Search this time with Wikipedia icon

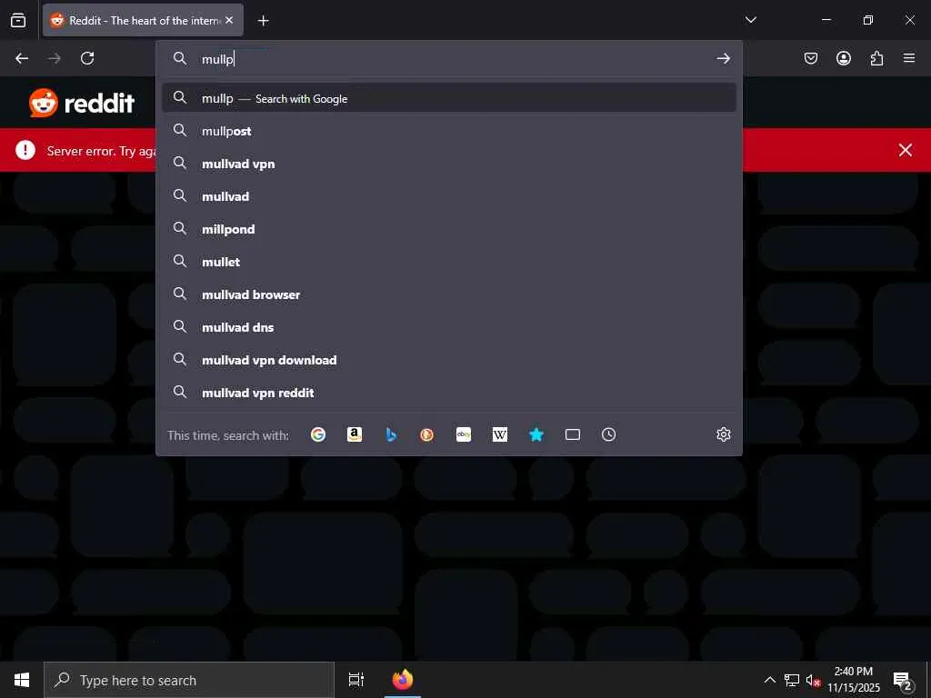tap(500, 434)
